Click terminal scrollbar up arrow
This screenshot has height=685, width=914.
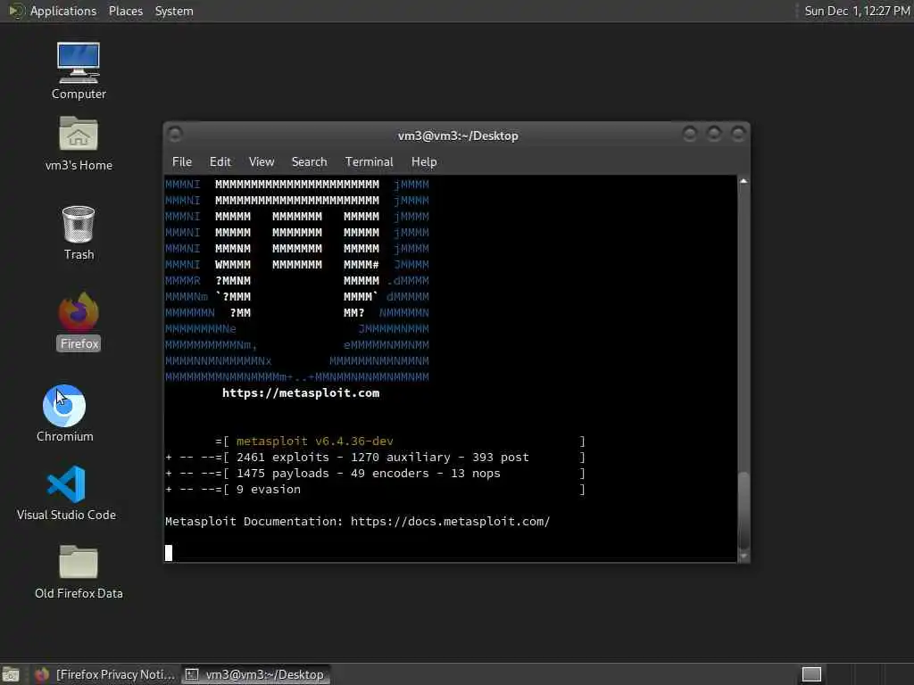click(x=744, y=181)
